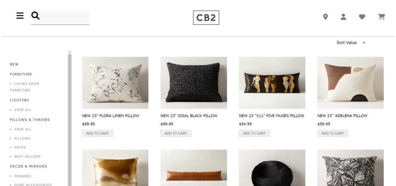396x186 pixels.
Task: Add Flora Linen Pillow to cart
Action: pos(97,133)
